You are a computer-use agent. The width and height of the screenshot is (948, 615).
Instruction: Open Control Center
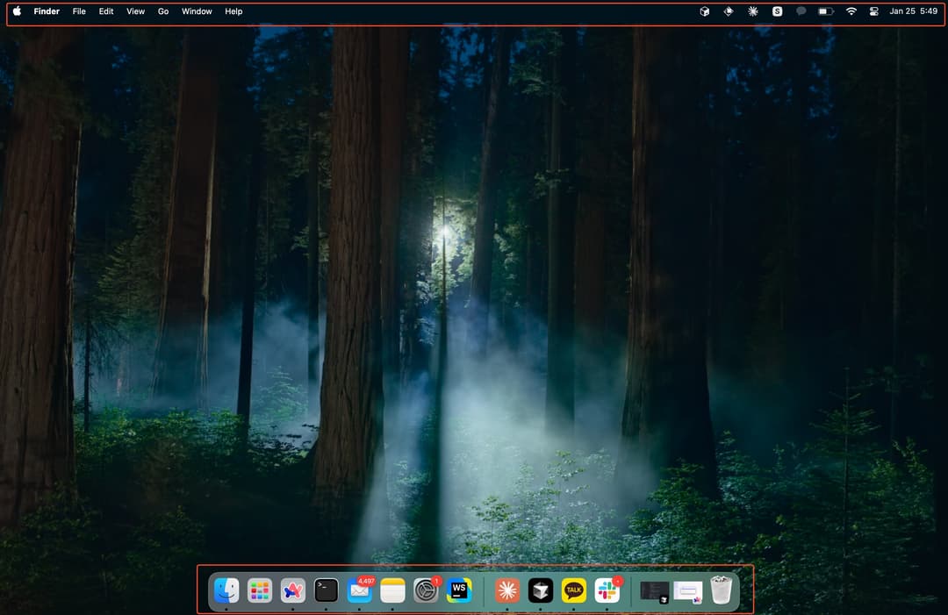[x=874, y=11]
